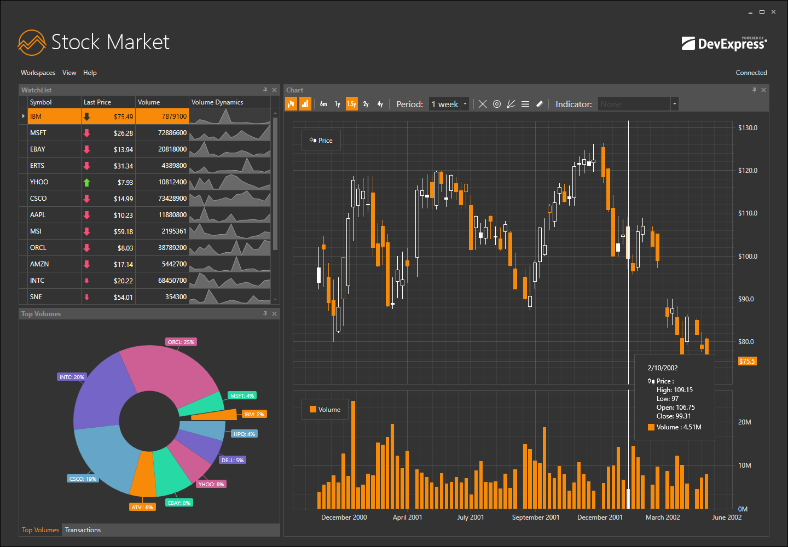This screenshot has width=788, height=547.
Task: Select the volume bar chart icon
Action: click(x=305, y=103)
